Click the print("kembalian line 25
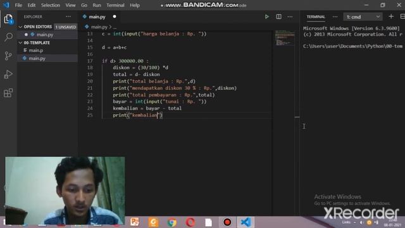This screenshot has height=228, width=405. [138, 115]
